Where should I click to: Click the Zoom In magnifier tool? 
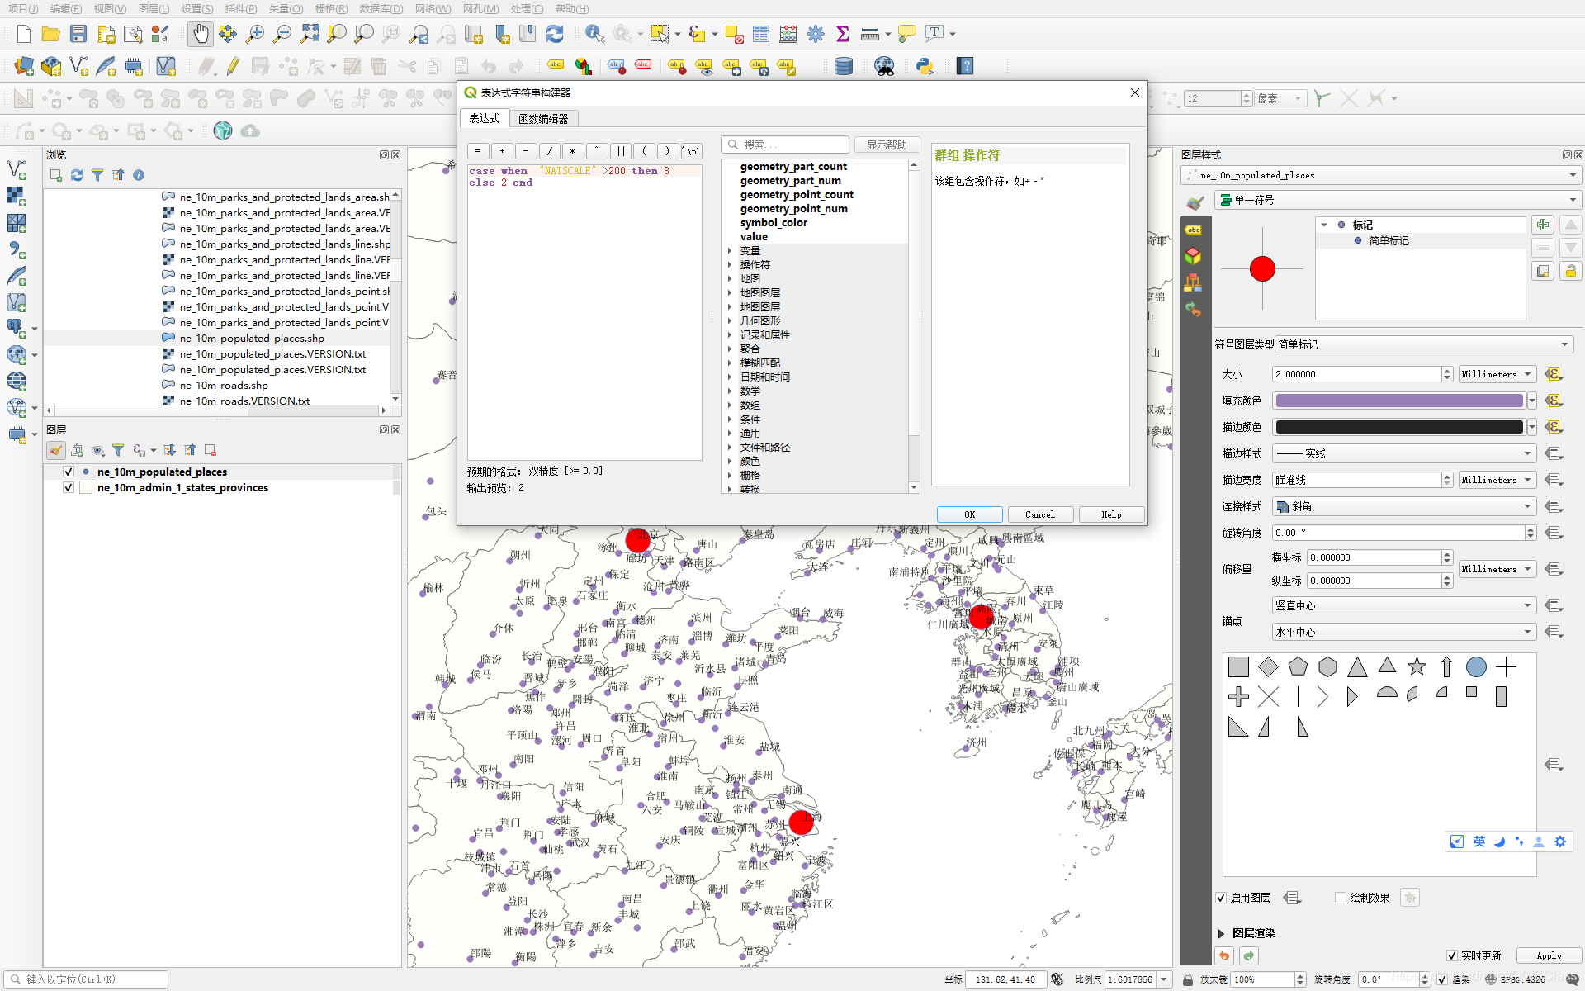(255, 34)
